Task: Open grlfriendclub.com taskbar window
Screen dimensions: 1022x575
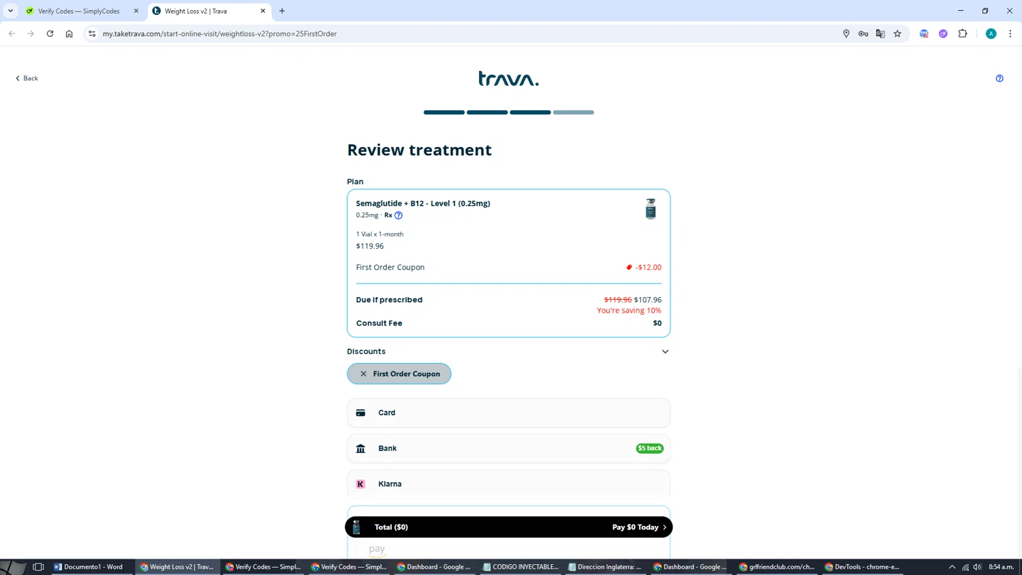Action: point(777,567)
